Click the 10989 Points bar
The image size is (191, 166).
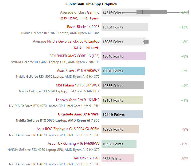click(120, 129)
